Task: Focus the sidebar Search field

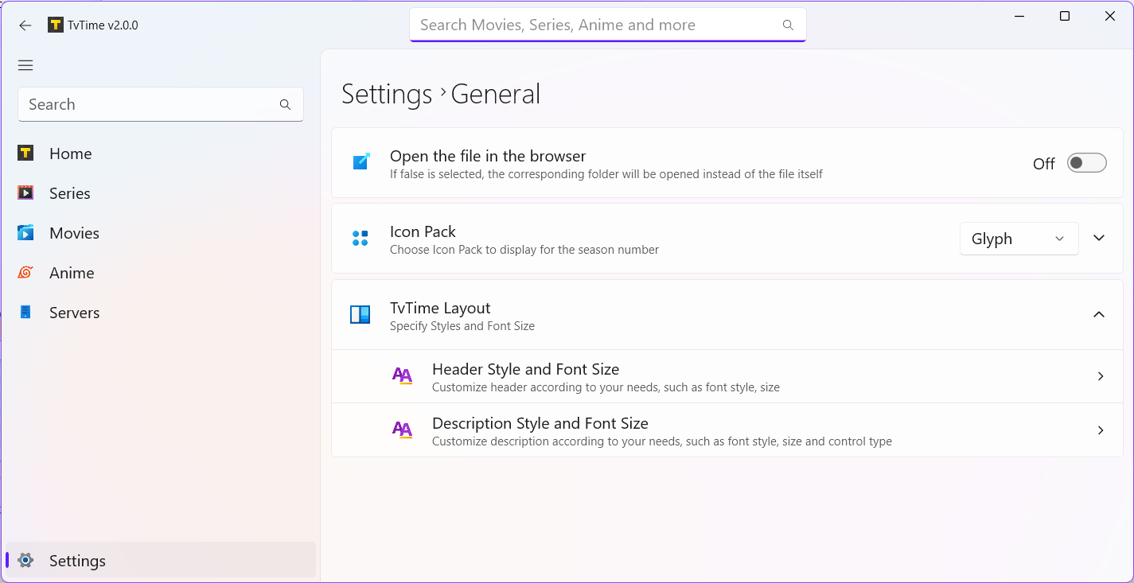Action: [x=161, y=104]
